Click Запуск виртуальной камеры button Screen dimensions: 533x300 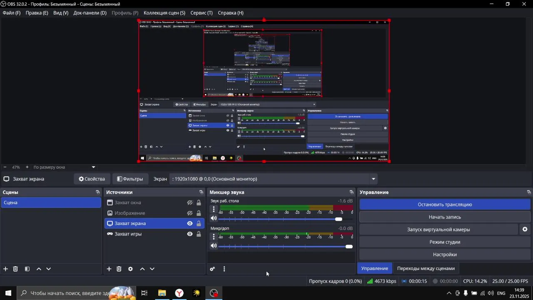pos(438,230)
